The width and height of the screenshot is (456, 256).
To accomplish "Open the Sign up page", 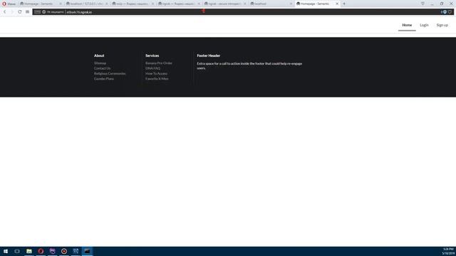I will 442,26.
